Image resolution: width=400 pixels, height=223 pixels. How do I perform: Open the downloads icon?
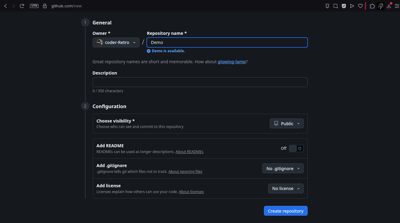coord(389,6)
